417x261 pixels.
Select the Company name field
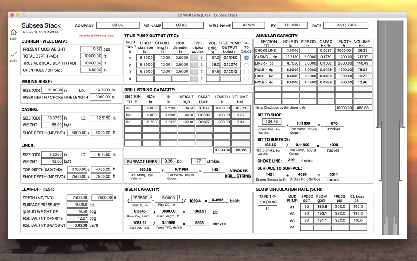tap(118, 25)
